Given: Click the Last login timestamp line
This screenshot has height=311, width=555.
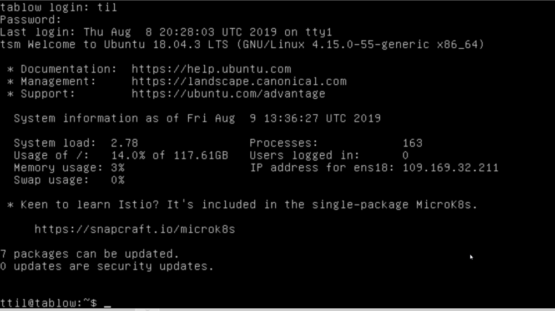Looking at the screenshot, I should click(x=166, y=32).
